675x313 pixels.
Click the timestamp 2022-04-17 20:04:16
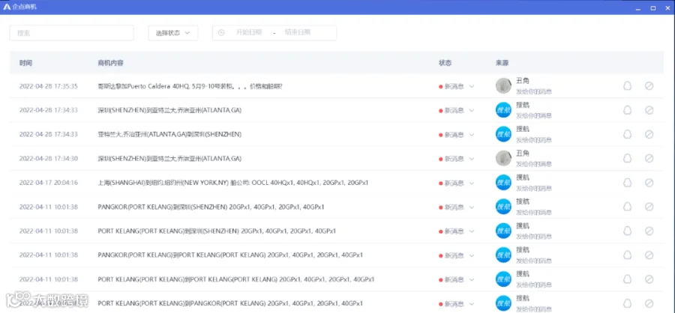(x=49, y=183)
